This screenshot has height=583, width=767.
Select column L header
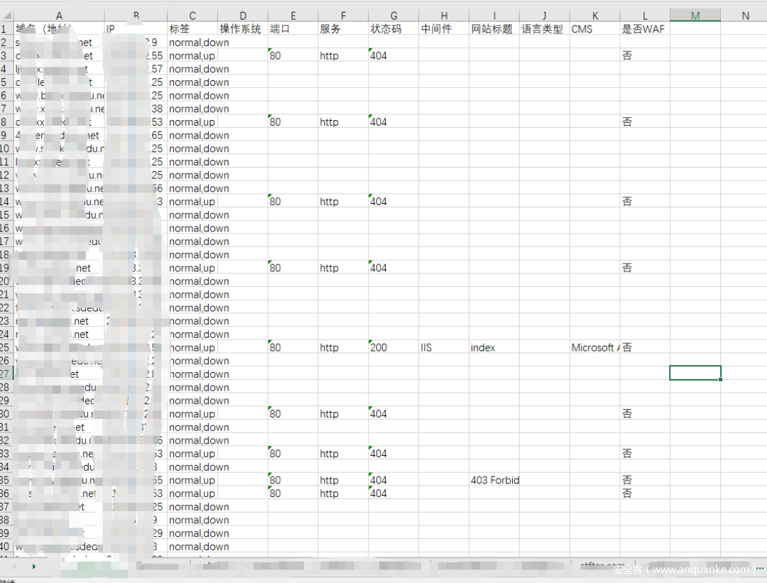pos(645,16)
